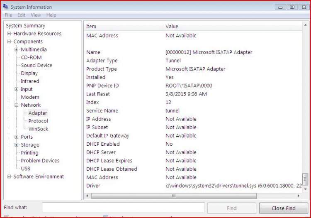Select the Adapter tree item
This screenshot has width=311, height=218.
coord(38,113)
